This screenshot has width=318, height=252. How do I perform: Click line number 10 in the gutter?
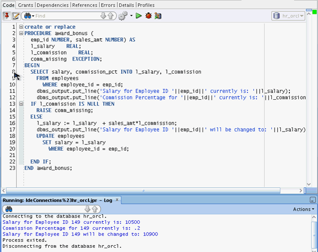(12, 84)
